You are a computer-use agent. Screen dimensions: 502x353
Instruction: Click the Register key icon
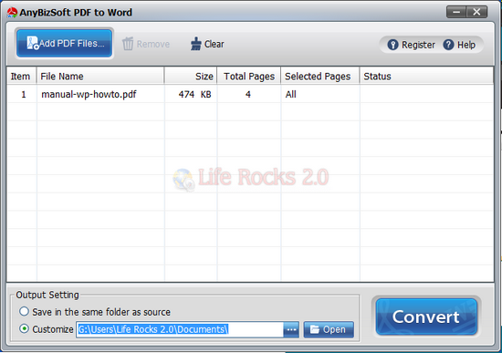(392, 45)
